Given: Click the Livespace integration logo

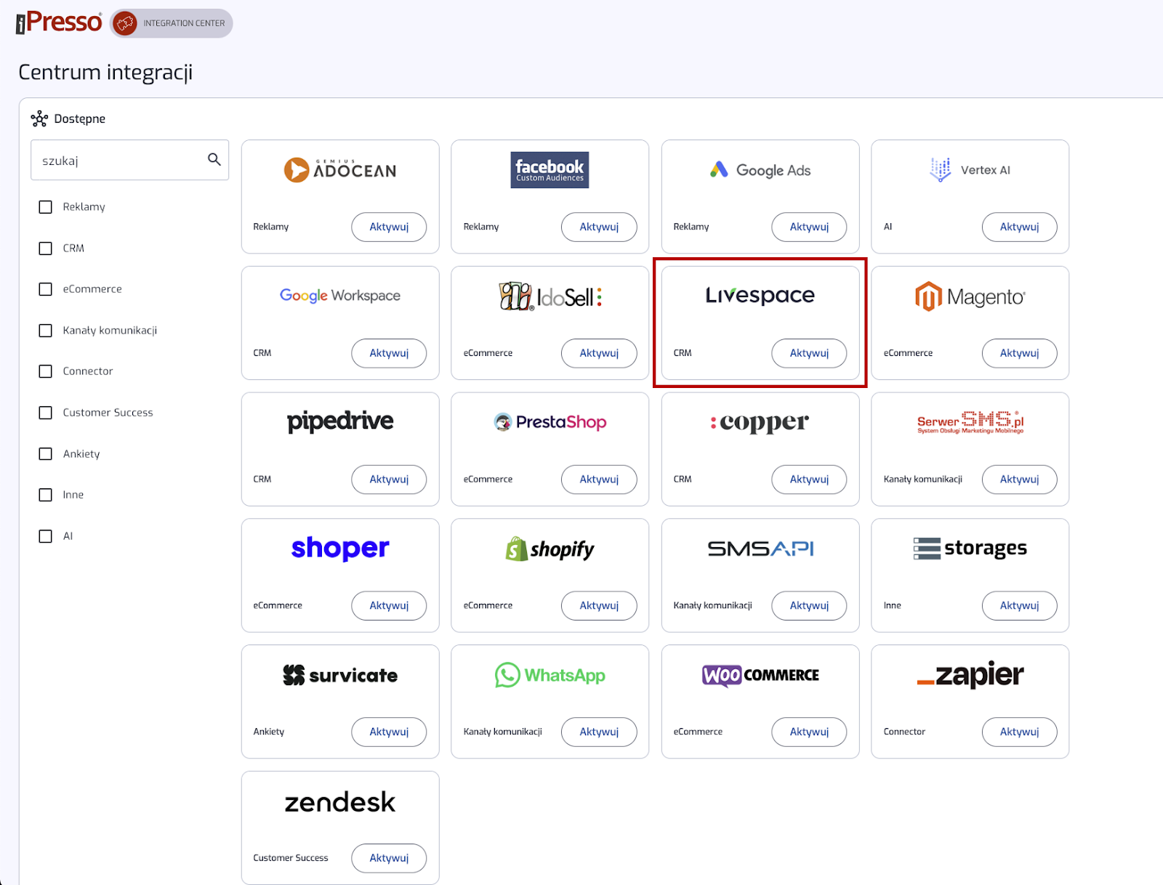Looking at the screenshot, I should pyautogui.click(x=760, y=295).
